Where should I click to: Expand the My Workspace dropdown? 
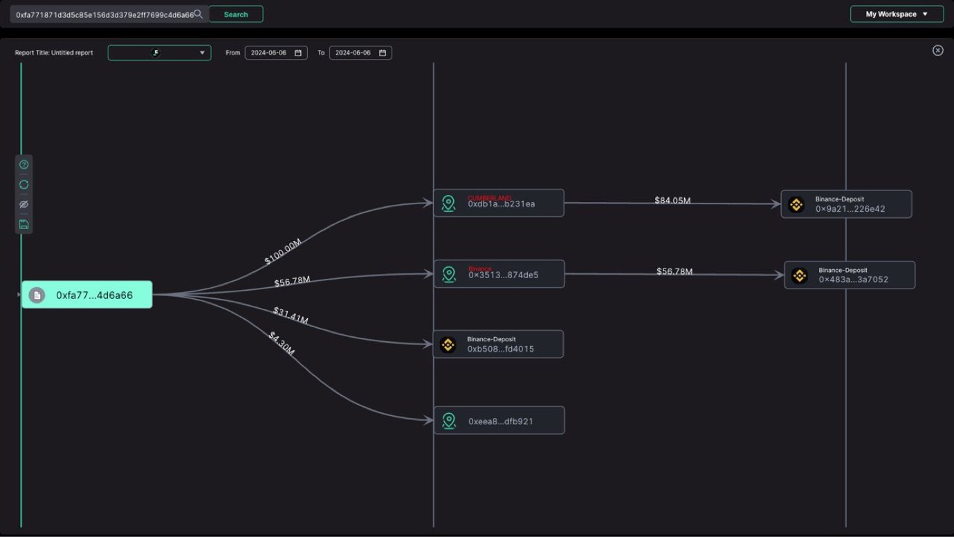pos(897,14)
